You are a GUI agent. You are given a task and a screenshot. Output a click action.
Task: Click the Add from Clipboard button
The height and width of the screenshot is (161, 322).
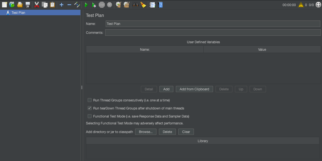coord(194,89)
